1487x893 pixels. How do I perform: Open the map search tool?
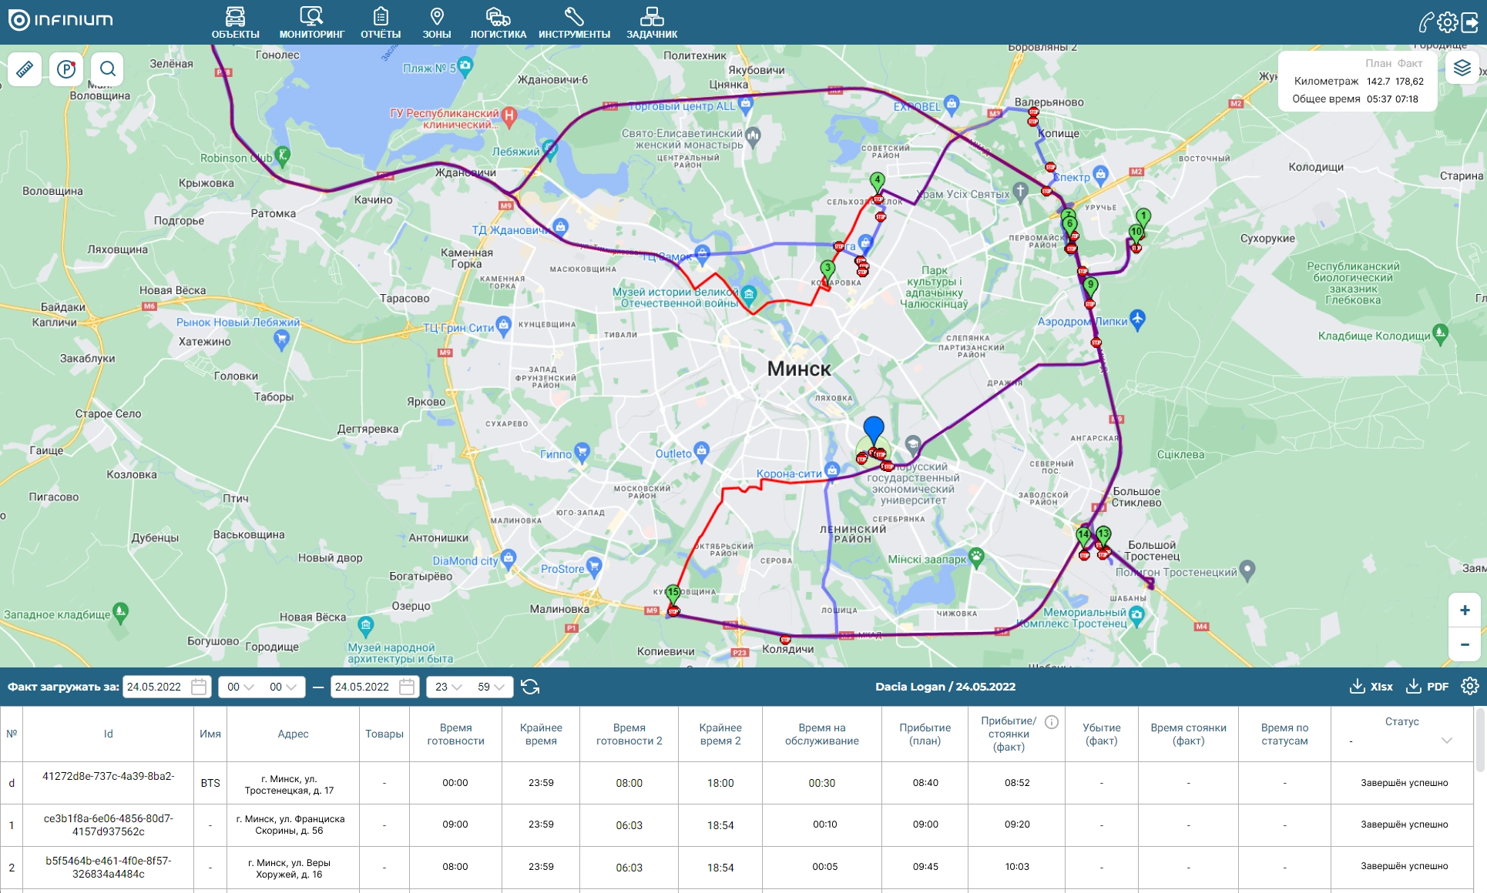[x=108, y=69]
